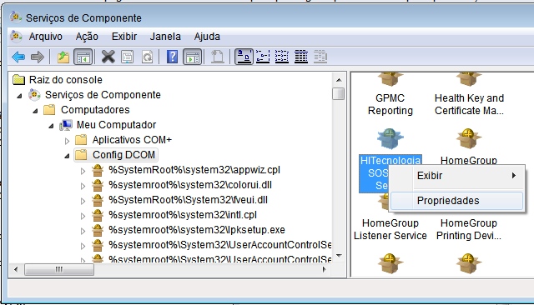This screenshot has width=534, height=305.
Task: Toggle show/hide console tree button
Action: click(83, 57)
